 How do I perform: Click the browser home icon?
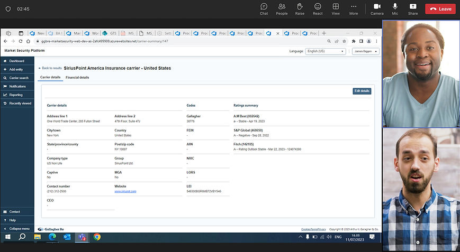point(28,41)
